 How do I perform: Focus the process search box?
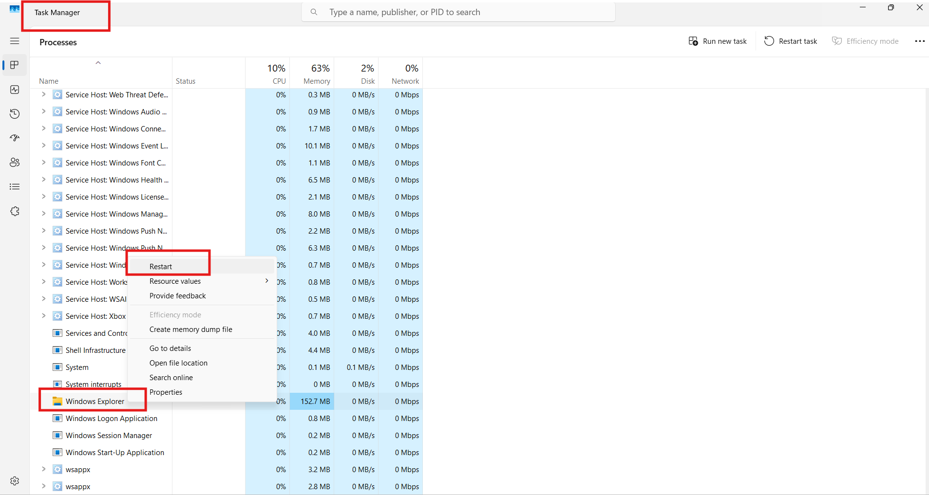[x=458, y=12]
